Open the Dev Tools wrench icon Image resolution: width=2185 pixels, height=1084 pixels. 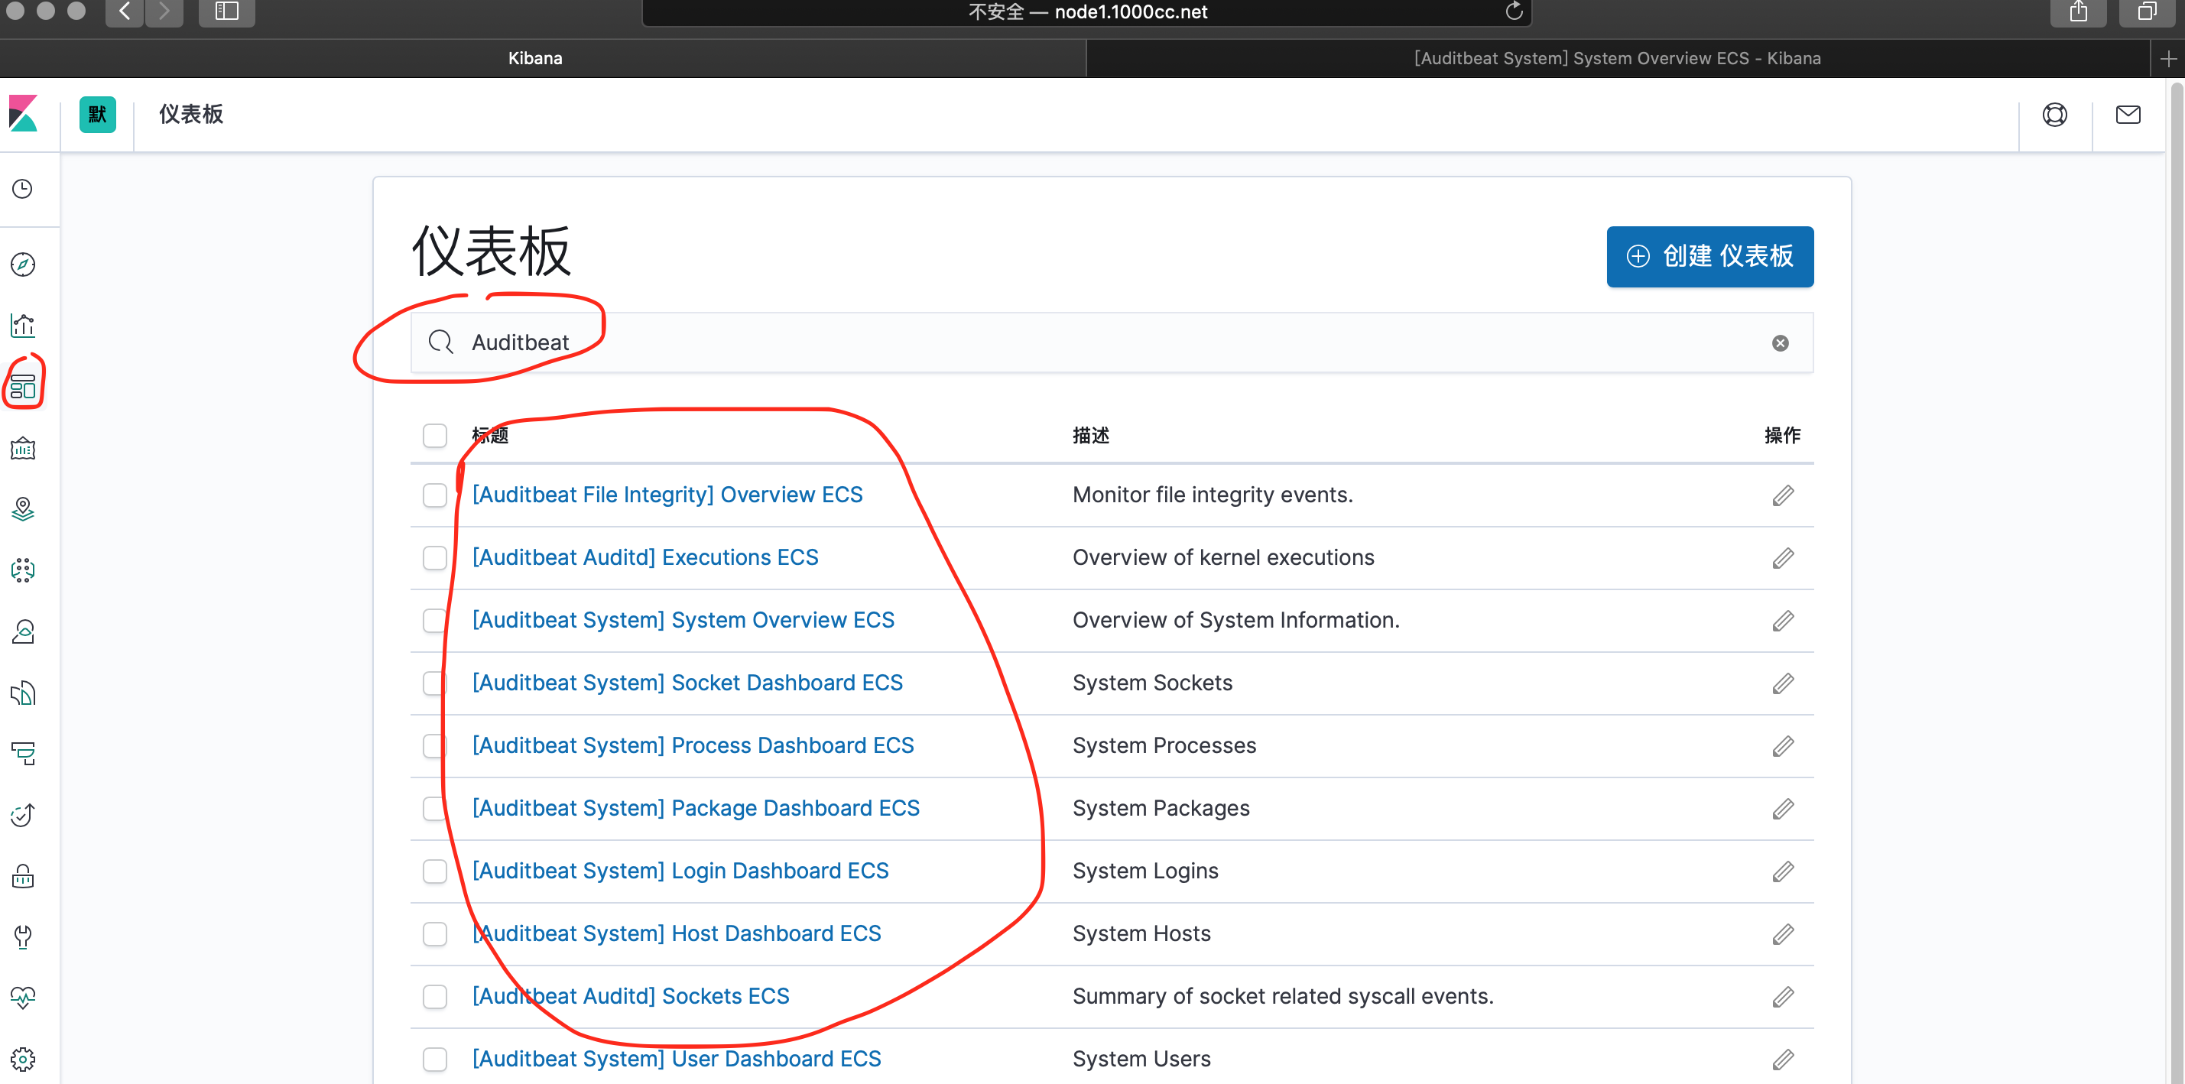tap(23, 936)
